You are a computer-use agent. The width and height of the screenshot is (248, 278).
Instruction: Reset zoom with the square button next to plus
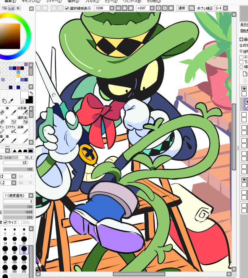pos(131,8)
